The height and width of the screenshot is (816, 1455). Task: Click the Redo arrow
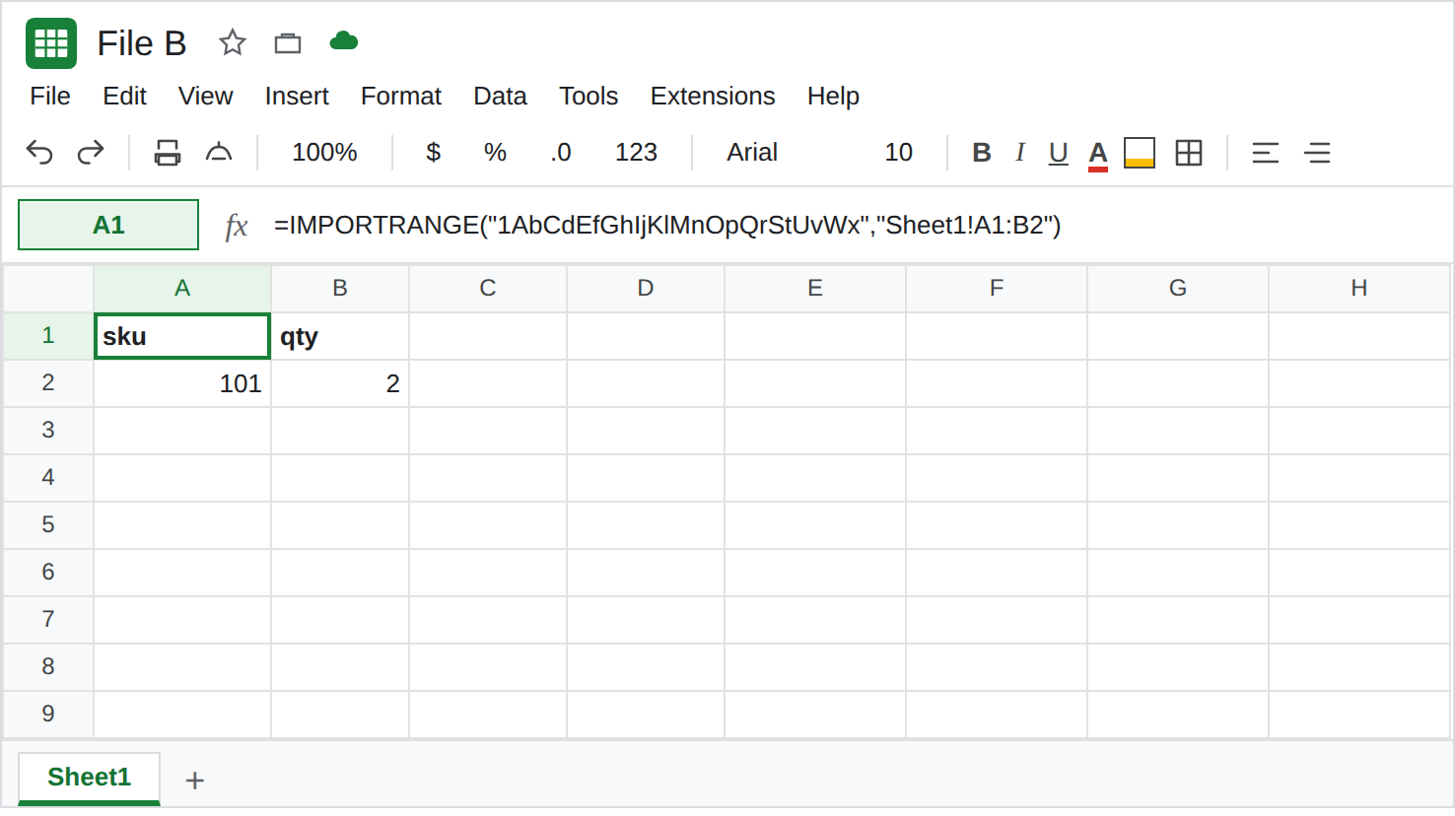[91, 153]
